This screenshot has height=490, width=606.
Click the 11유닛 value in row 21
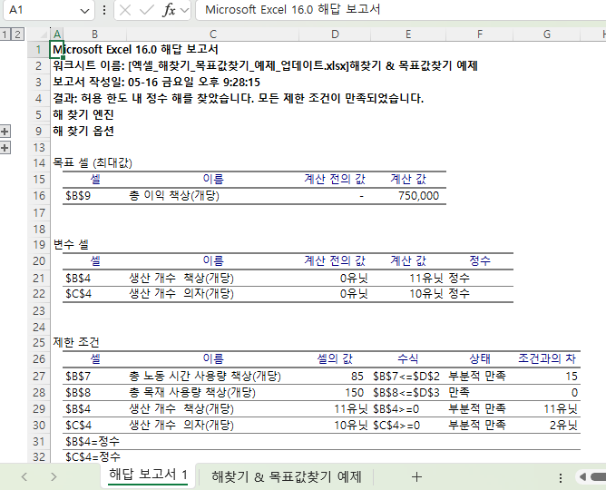[408, 278]
